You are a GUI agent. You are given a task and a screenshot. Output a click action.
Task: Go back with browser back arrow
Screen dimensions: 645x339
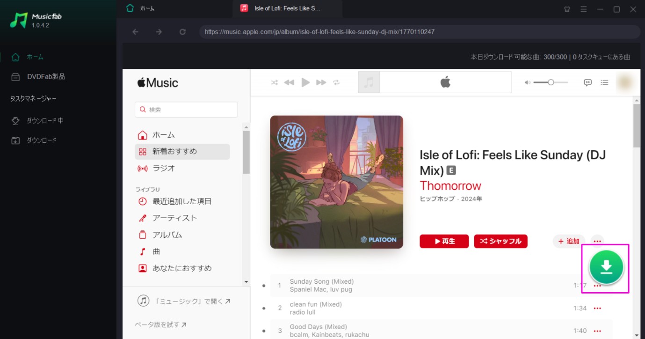136,32
